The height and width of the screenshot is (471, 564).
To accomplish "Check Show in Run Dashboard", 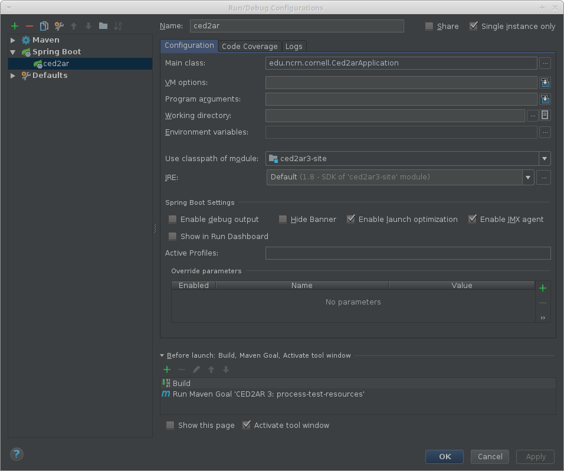I will point(173,237).
